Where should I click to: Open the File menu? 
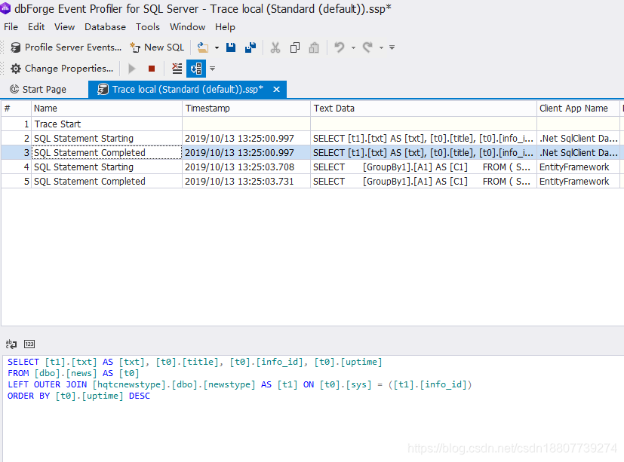(x=11, y=27)
